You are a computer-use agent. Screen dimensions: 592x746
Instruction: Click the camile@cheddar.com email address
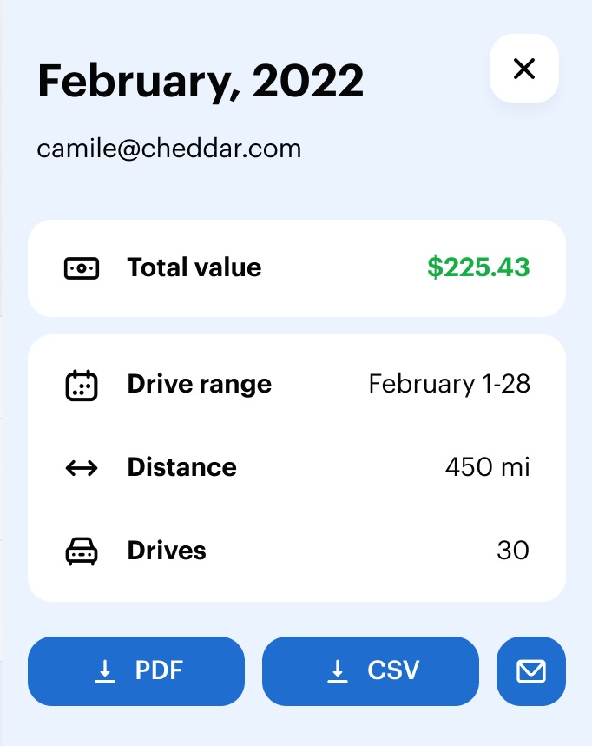point(168,149)
